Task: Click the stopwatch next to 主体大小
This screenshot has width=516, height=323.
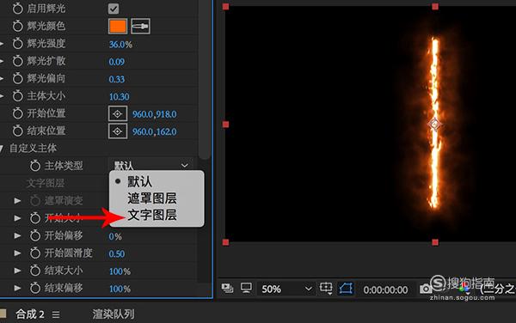Action: coord(18,96)
